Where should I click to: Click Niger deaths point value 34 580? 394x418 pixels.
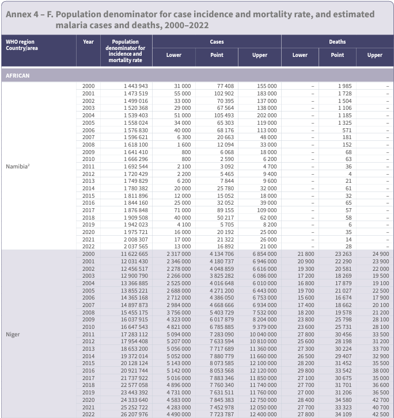point(343,400)
